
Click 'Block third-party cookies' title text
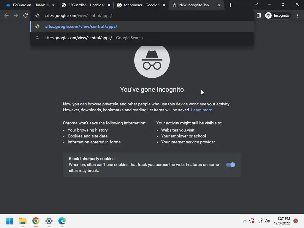click(x=91, y=159)
